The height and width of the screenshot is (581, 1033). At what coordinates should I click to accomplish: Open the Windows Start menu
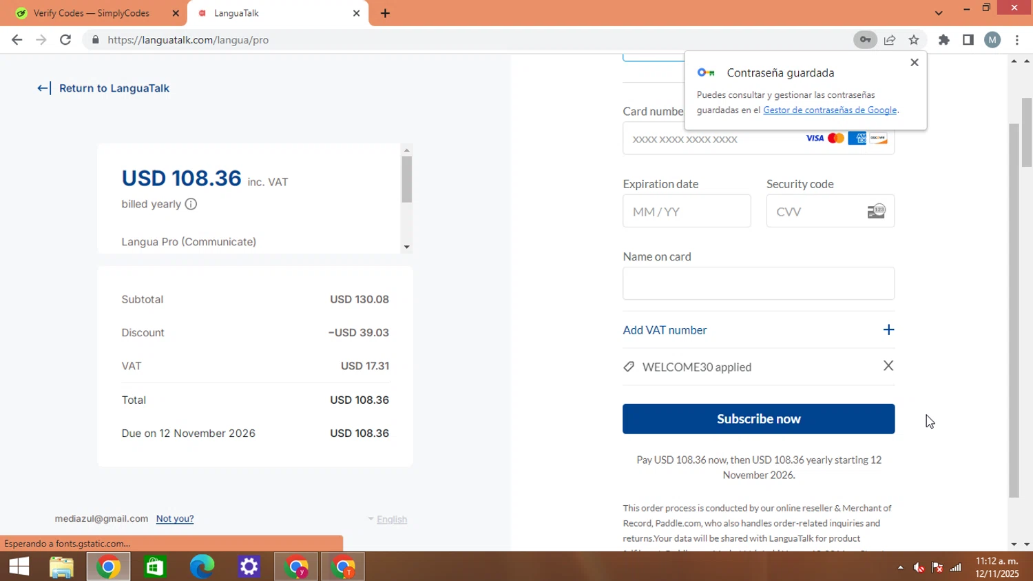19,567
